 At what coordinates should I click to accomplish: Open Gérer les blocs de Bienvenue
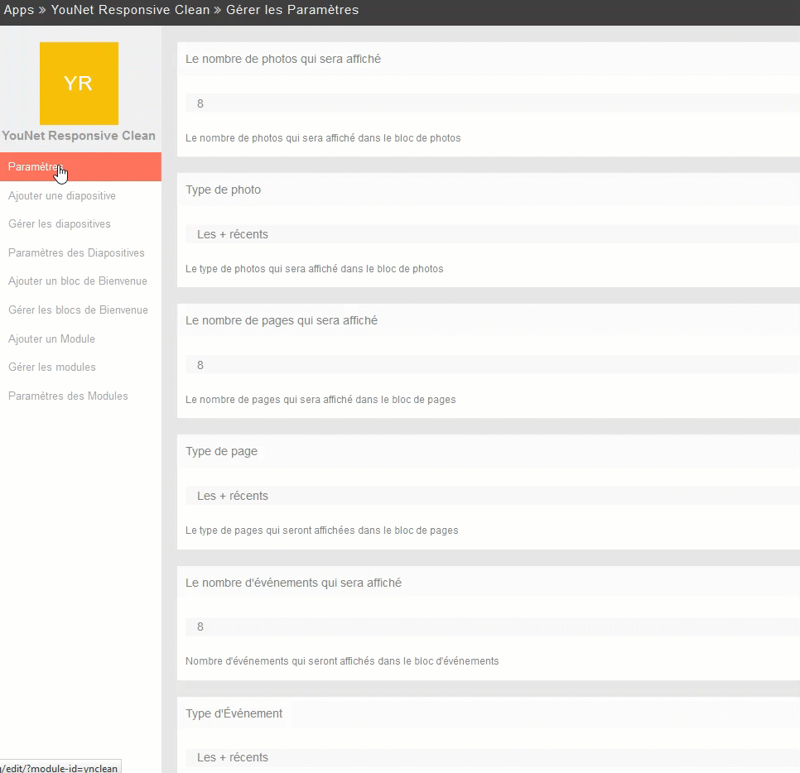pyautogui.click(x=78, y=310)
